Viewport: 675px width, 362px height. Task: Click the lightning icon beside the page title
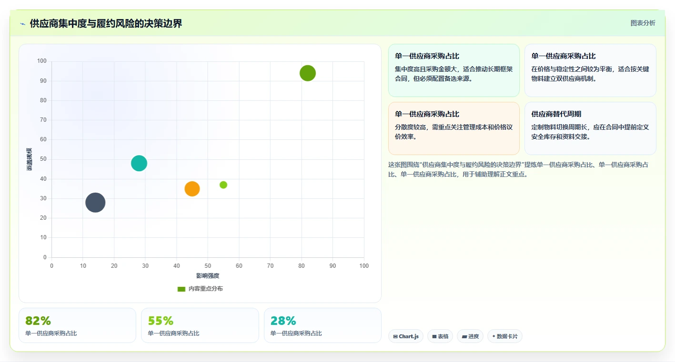coord(23,24)
